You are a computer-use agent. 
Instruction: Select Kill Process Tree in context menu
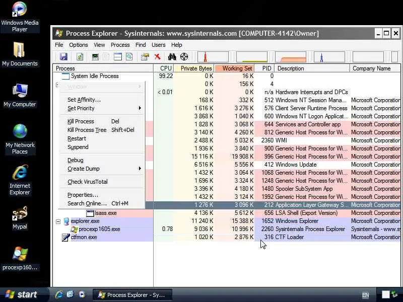pos(102,130)
